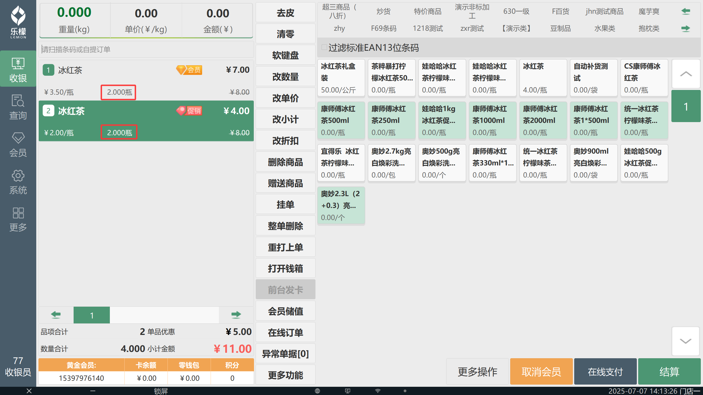
Task: Click 改折扣 change discount button
Action: click(x=286, y=140)
